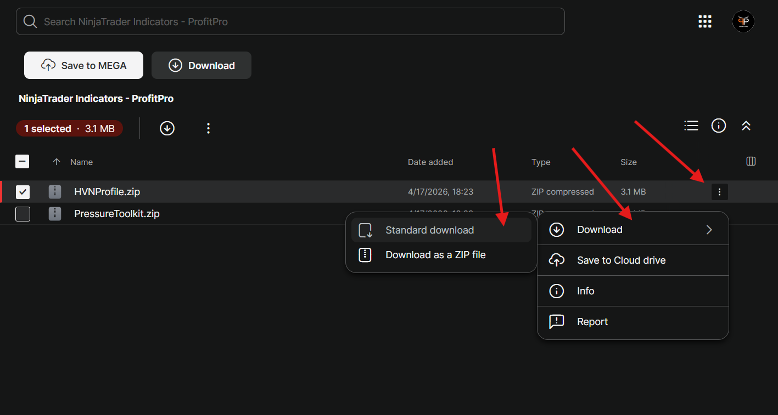The width and height of the screenshot is (778, 415).
Task: Collapse header with double chevron icon
Action: [x=746, y=126]
